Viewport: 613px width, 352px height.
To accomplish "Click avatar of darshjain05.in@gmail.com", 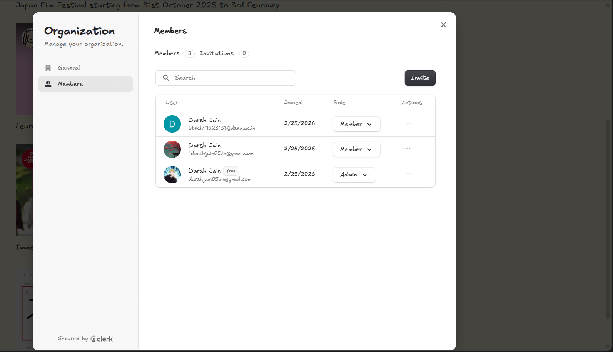I will pos(172,175).
